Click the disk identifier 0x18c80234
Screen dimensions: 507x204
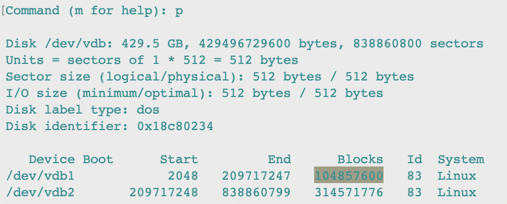(x=175, y=126)
